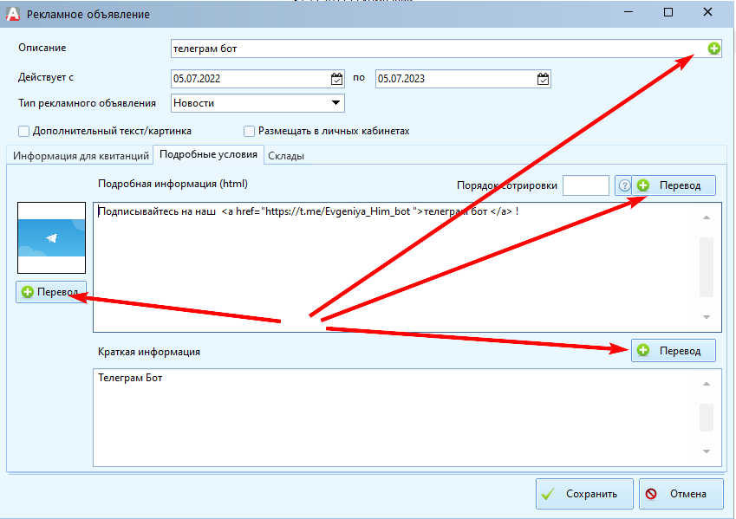Open calendar picker for start date 05.07.2022
The image size is (736, 519).
pos(336,79)
